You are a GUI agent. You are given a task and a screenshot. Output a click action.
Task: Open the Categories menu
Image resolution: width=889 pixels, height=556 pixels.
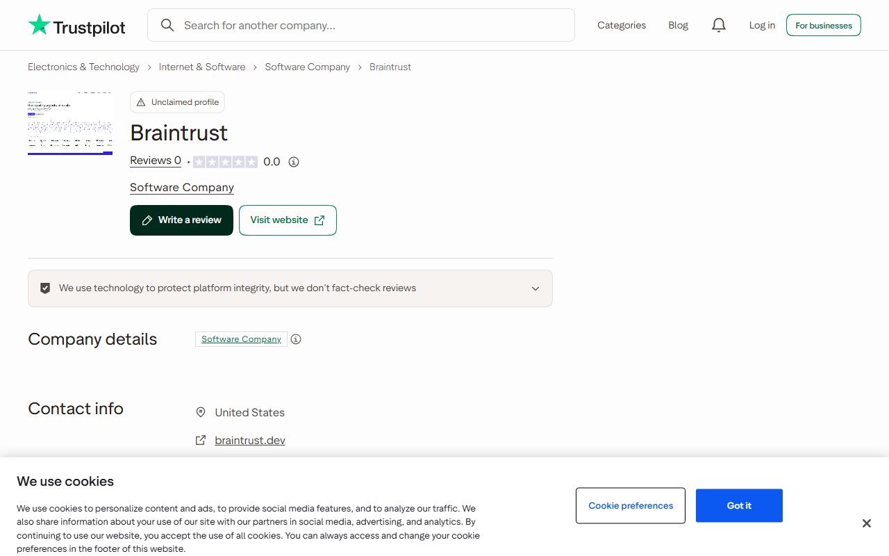click(x=622, y=26)
